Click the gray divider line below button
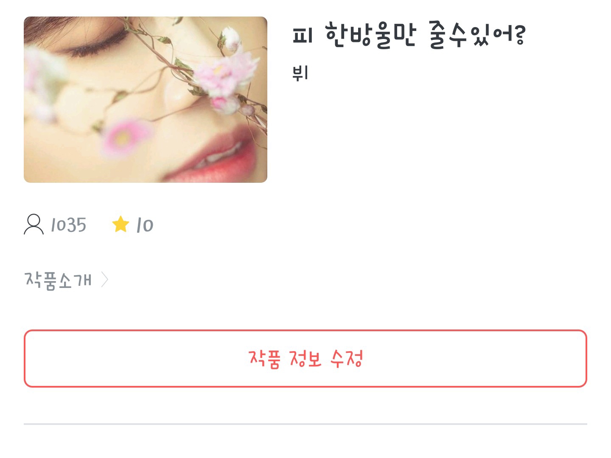This screenshot has width=611, height=458. (x=305, y=424)
